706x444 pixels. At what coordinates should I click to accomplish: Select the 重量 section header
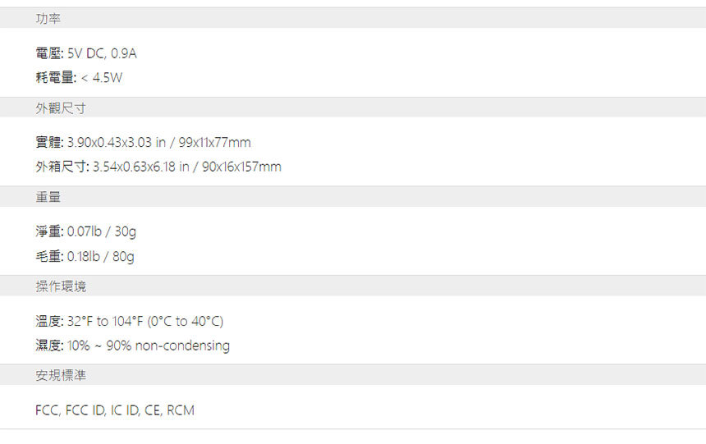click(353, 197)
